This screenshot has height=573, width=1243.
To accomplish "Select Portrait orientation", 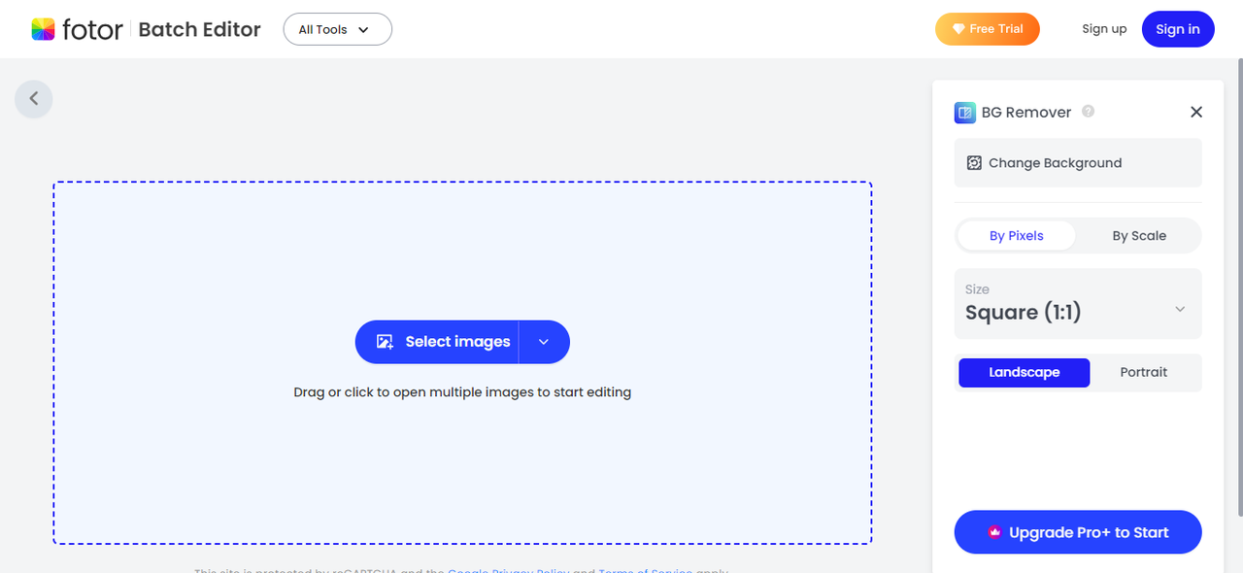I will point(1143,373).
